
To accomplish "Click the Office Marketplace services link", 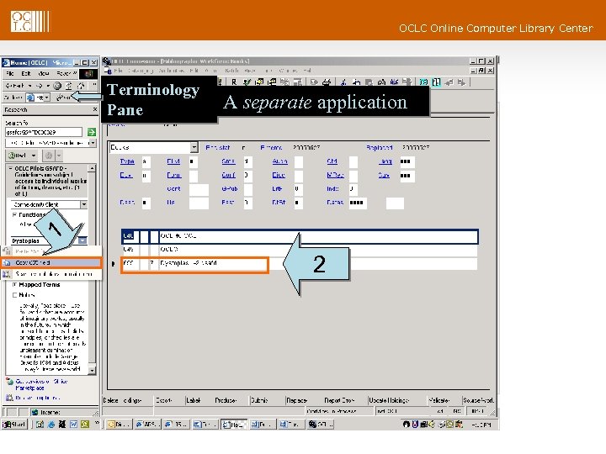I will pos(42,384).
